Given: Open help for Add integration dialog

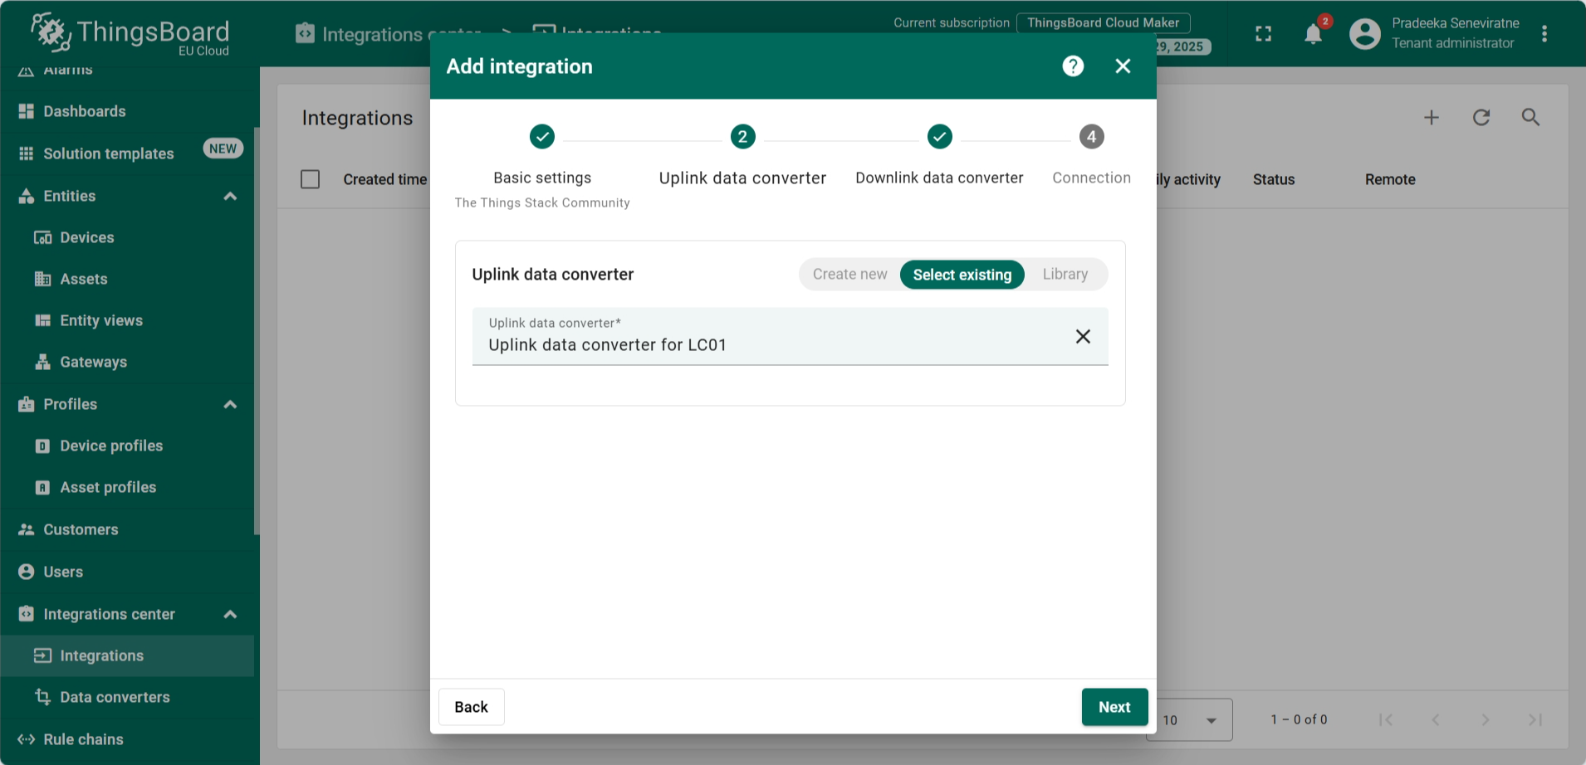Looking at the screenshot, I should pyautogui.click(x=1073, y=66).
